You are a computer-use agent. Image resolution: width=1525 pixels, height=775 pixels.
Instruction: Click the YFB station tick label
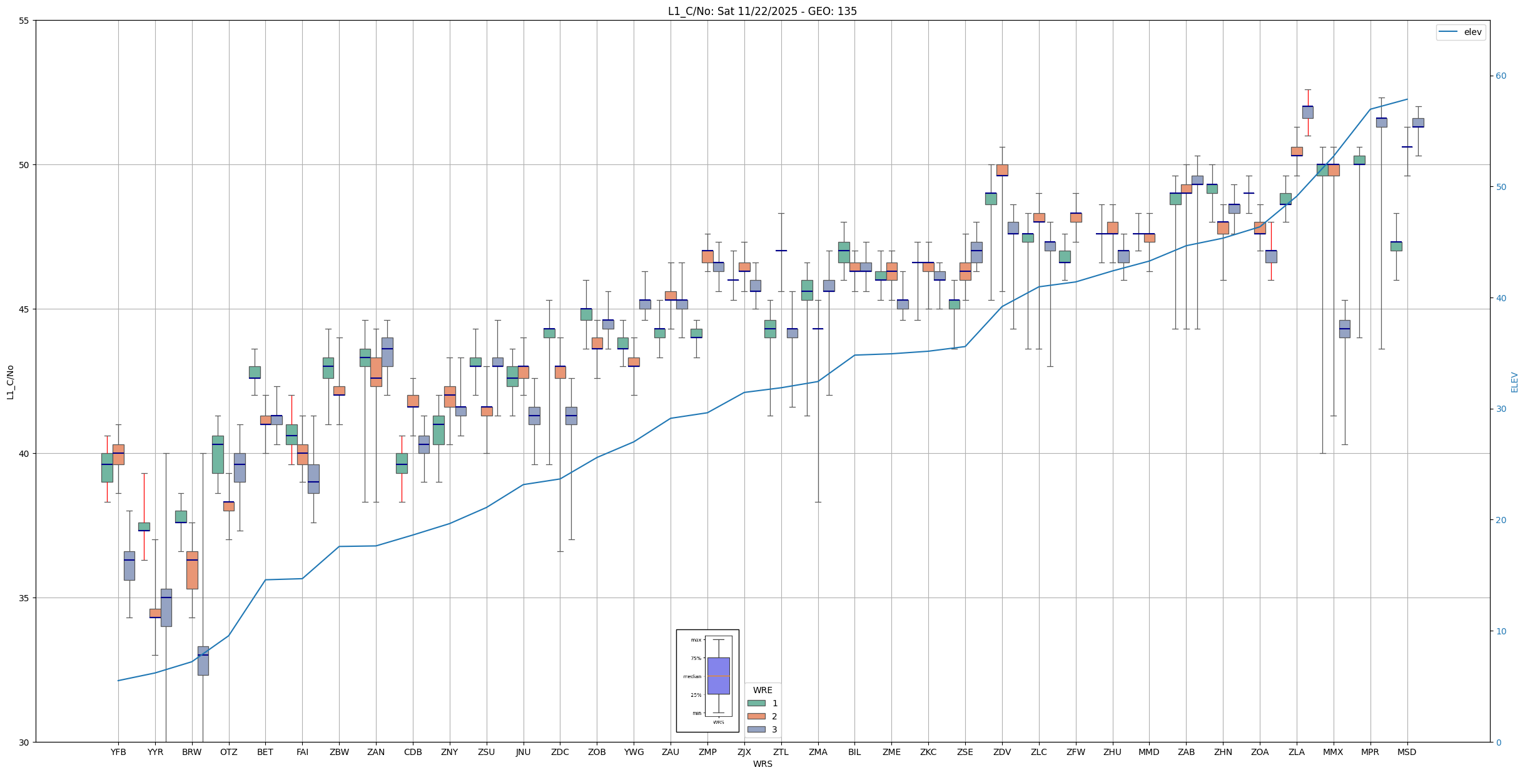click(118, 752)
